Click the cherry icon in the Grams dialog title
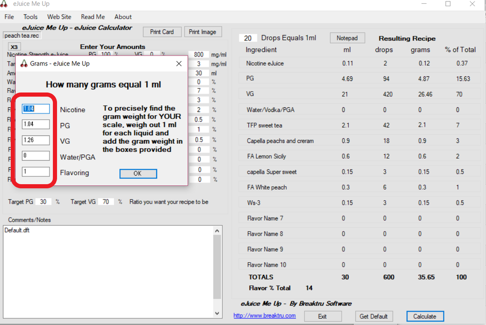Image resolution: width=486 pixels, height=325 pixels. (24, 64)
